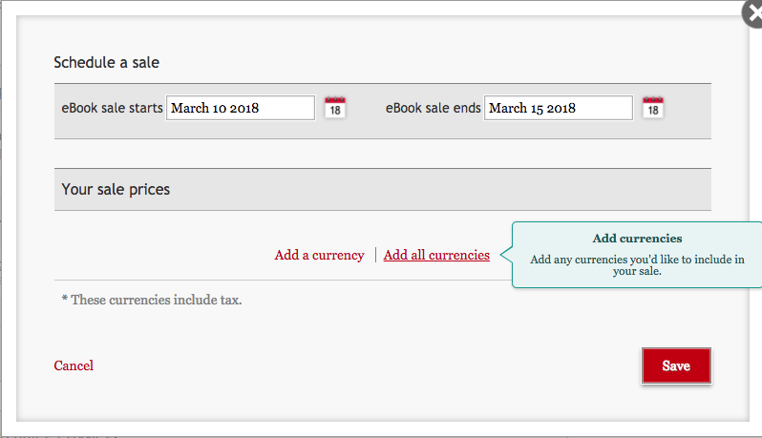This screenshot has height=438, width=762.
Task: Click the Schedule a sale heading
Action: click(106, 63)
